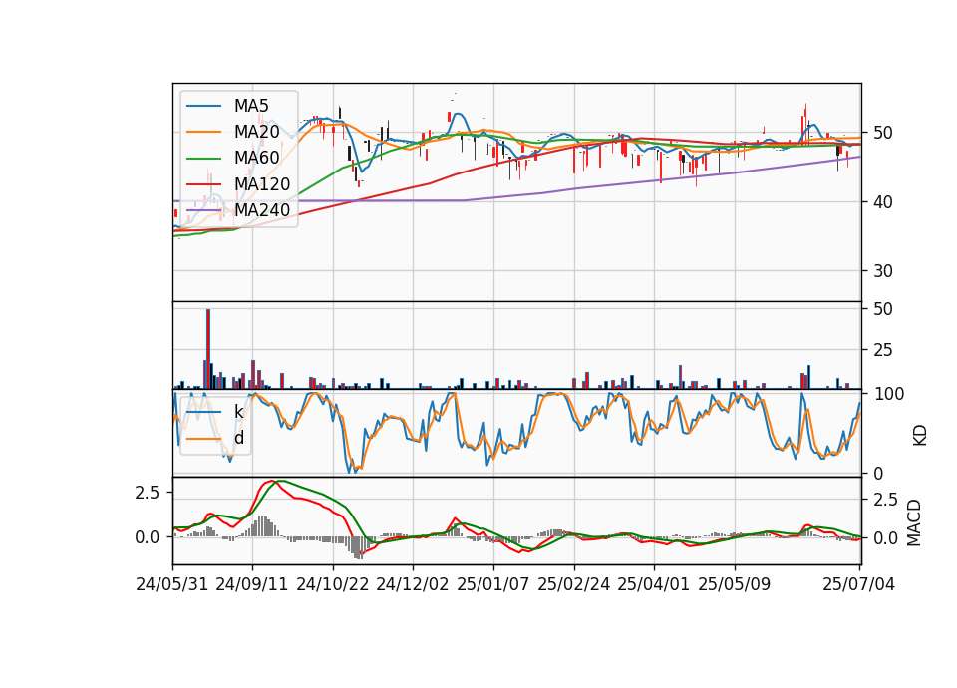Click the orange MA20 legend line sample
The height and width of the screenshot is (688, 957).
(203, 132)
